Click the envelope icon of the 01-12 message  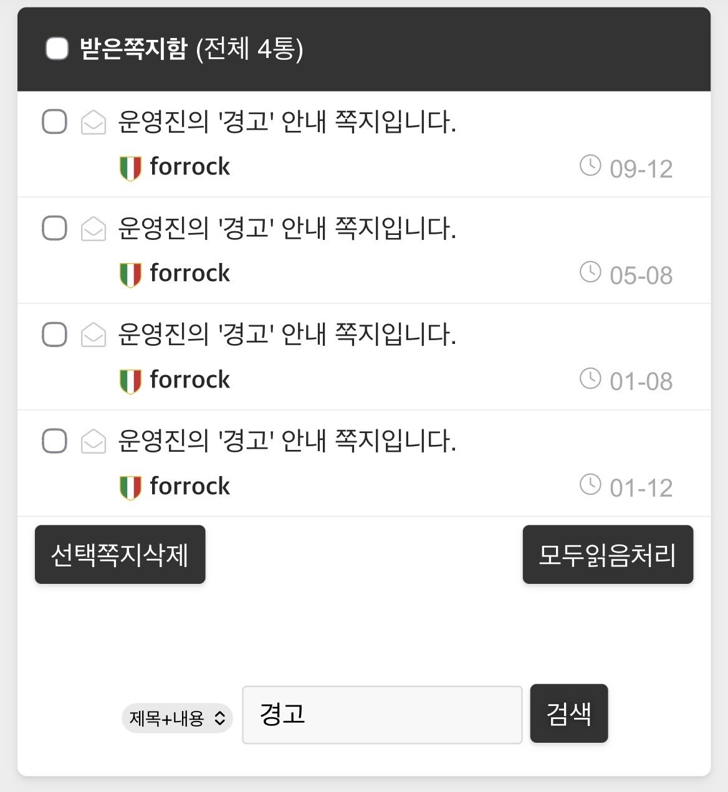(93, 441)
